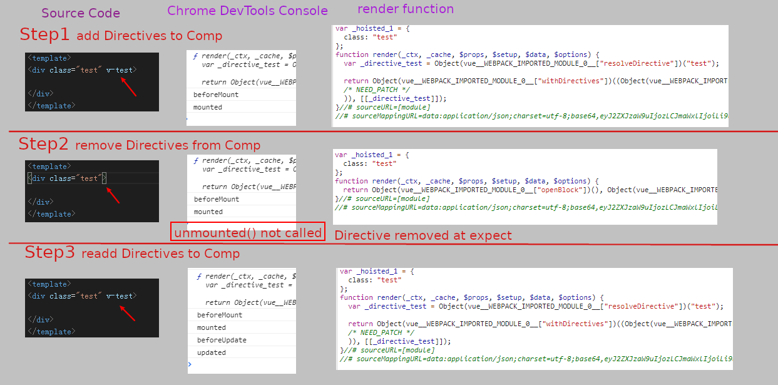Screen dimensions: 778x385
Task: Click beforeMount log in Step1 console
Action: (x=216, y=95)
